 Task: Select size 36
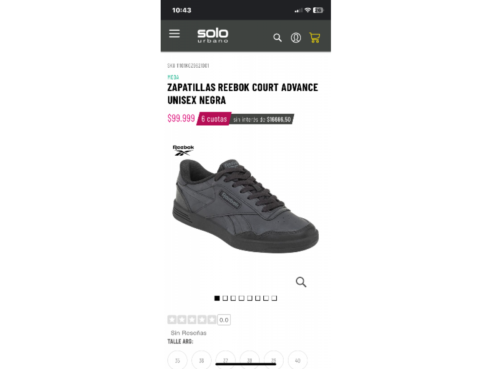[x=201, y=361]
